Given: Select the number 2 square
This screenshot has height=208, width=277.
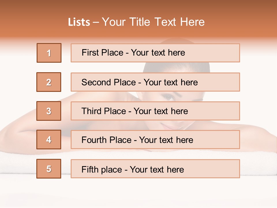Looking at the screenshot, I should click(49, 82).
